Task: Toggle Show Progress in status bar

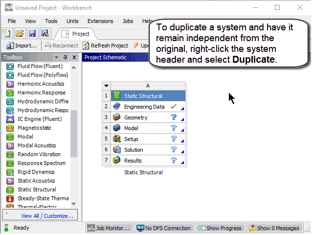Action: 220,228
